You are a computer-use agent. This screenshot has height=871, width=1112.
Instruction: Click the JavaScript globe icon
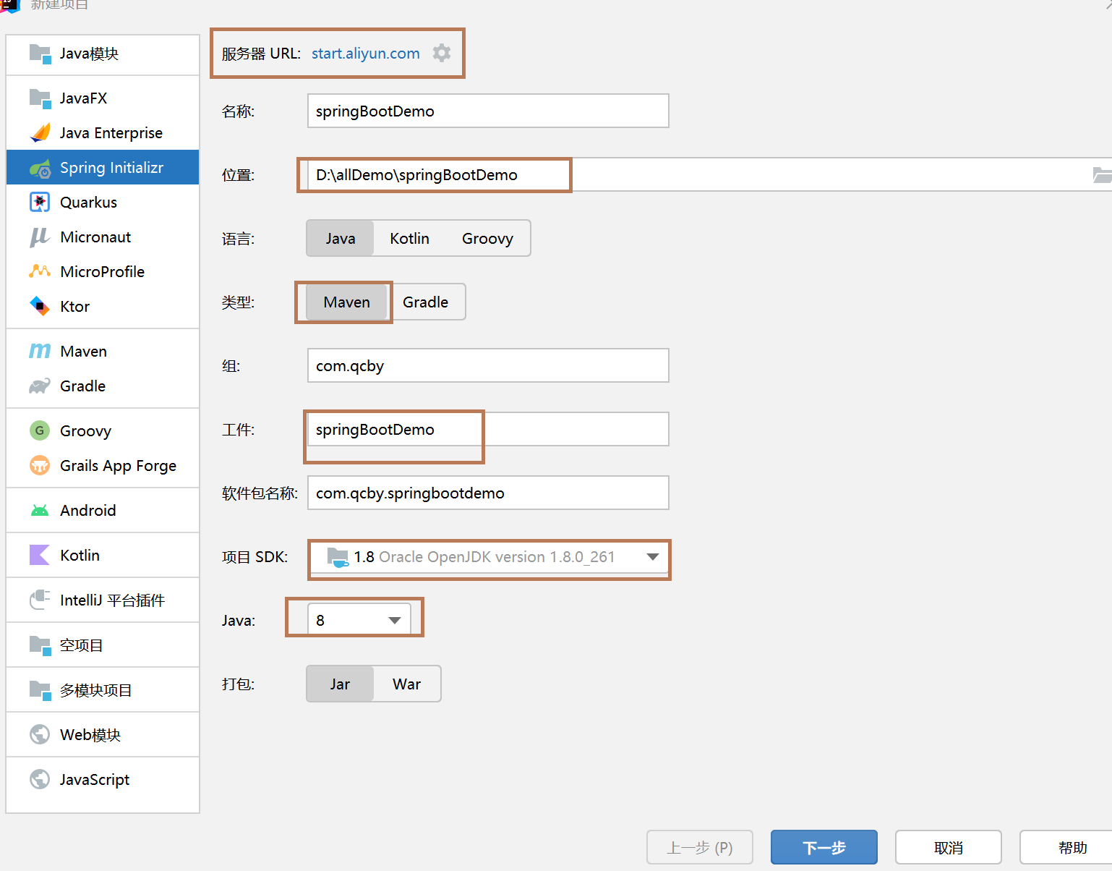point(40,780)
